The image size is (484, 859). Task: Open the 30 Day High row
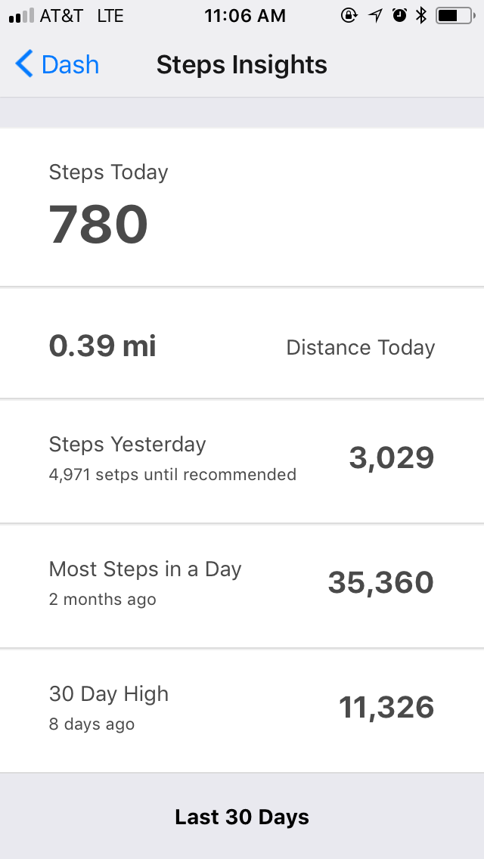click(x=109, y=694)
